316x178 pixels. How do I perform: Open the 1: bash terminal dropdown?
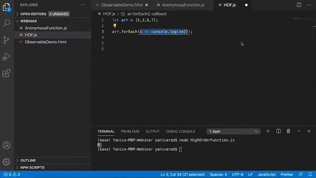point(234,132)
